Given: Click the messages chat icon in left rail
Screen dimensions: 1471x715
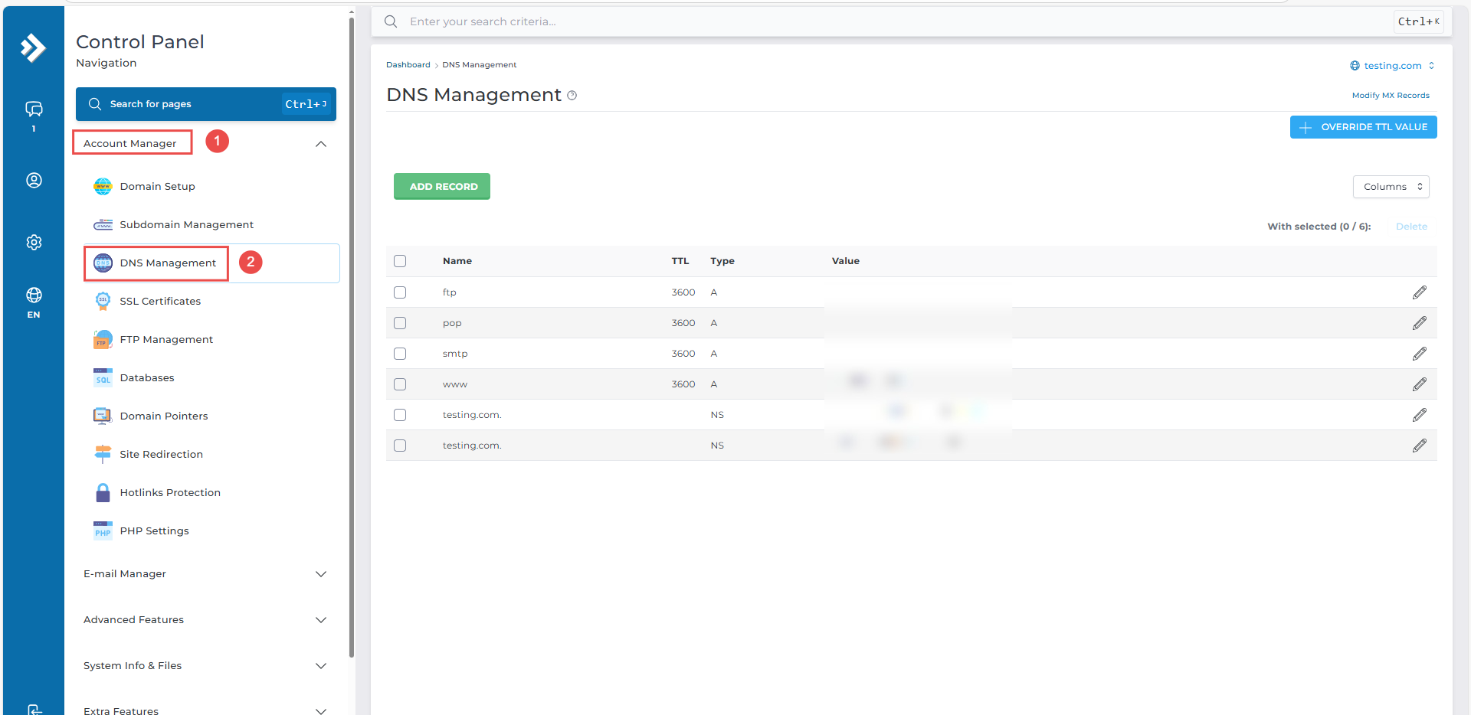Looking at the screenshot, I should (34, 109).
